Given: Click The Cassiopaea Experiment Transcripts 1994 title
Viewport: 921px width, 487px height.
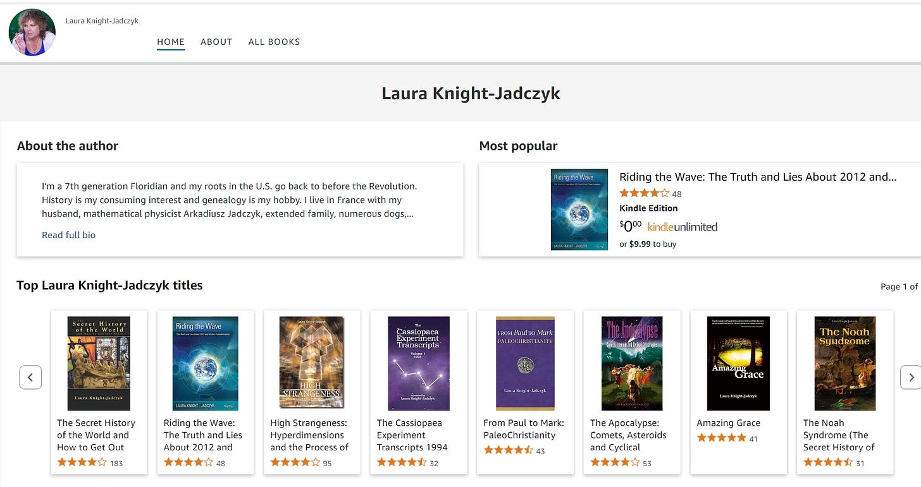Looking at the screenshot, I should pyautogui.click(x=412, y=435).
